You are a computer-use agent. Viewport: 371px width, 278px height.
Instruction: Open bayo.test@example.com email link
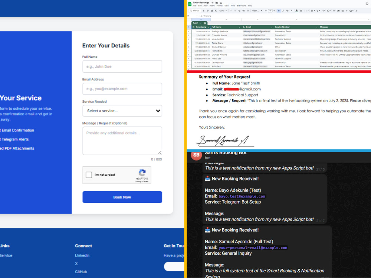(242, 196)
